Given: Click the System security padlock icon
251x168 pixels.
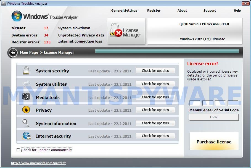Looking at the screenshot, I should click(x=26, y=70).
